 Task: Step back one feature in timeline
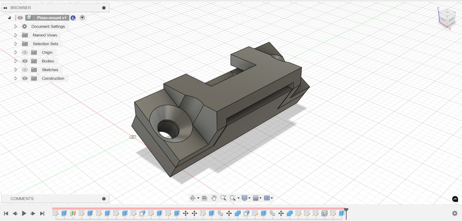[x=15, y=214]
